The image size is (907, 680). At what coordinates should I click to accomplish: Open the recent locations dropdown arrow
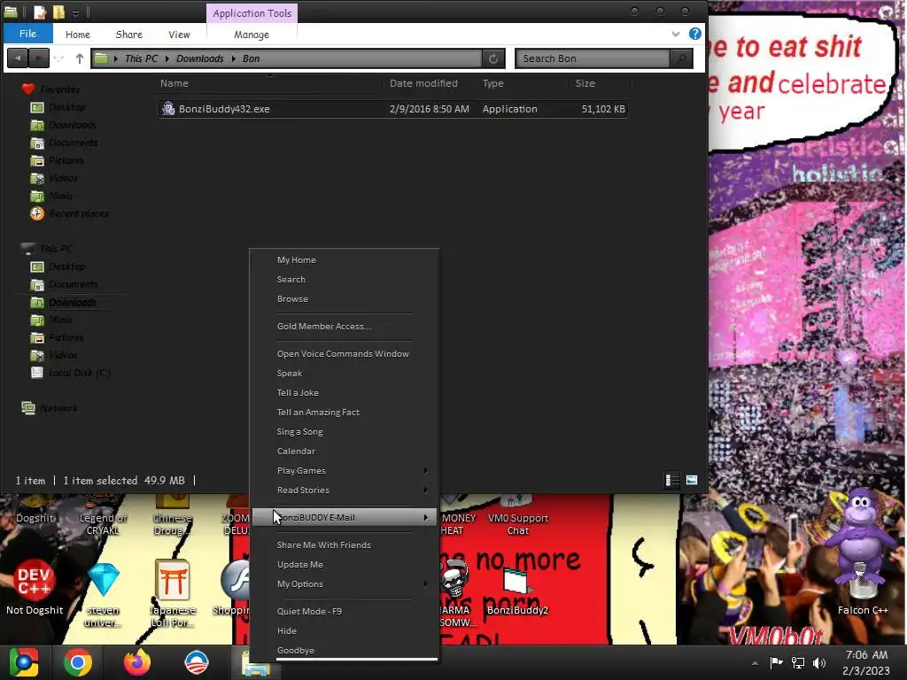[x=59, y=58]
